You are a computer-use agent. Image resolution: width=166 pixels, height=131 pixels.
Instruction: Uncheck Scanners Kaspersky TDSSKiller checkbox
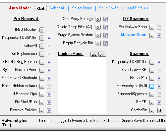159,62
